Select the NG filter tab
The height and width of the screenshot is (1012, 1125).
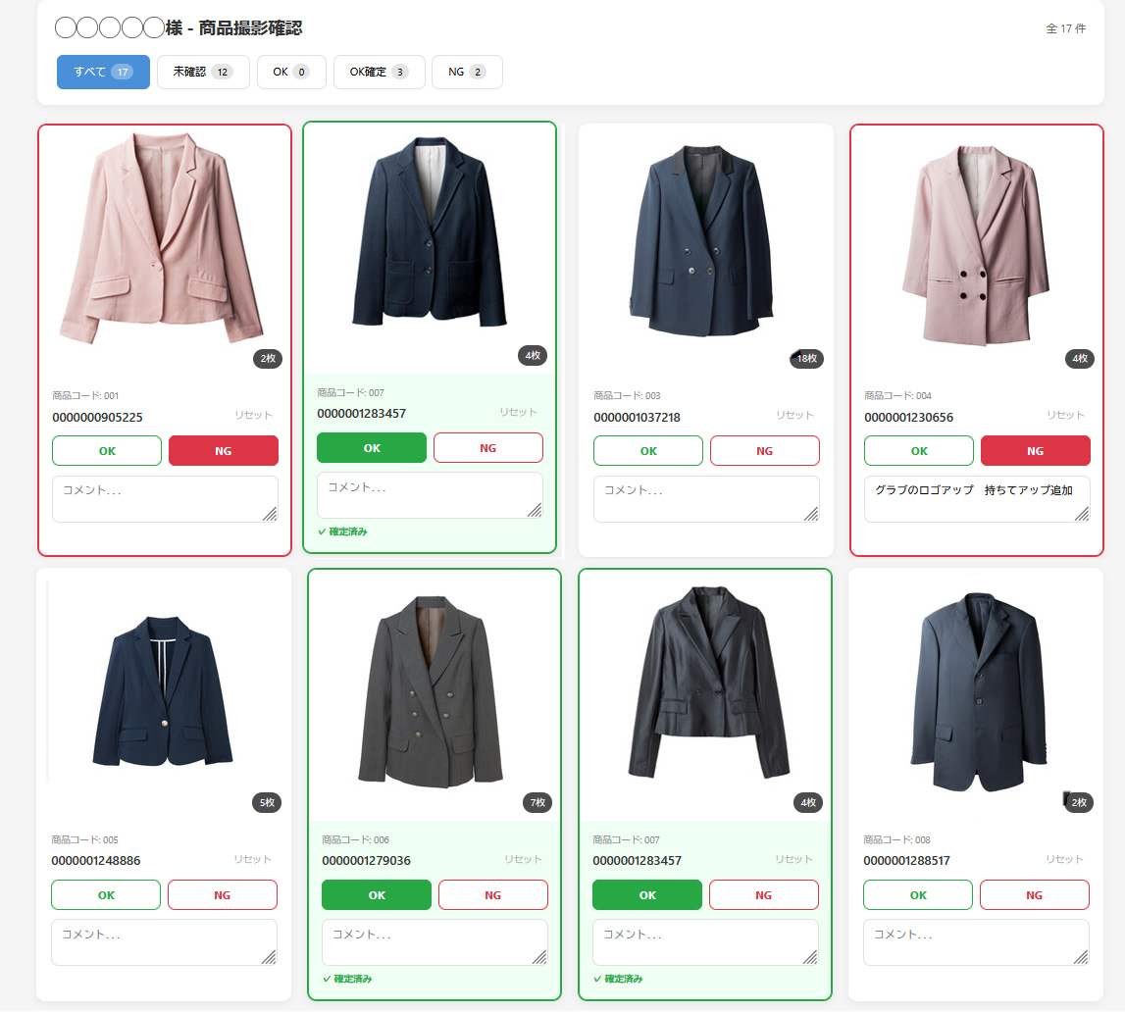(x=467, y=72)
